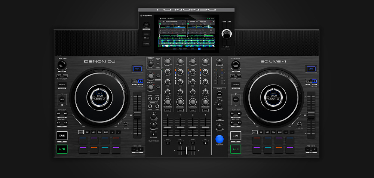Toggle VINYL mode on left deck

click(137, 69)
